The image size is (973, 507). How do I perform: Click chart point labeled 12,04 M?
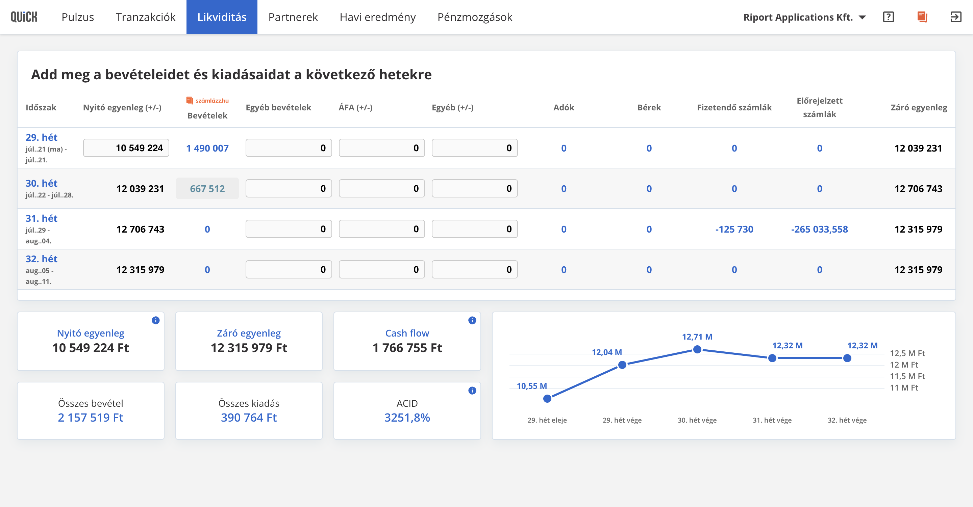pos(622,365)
